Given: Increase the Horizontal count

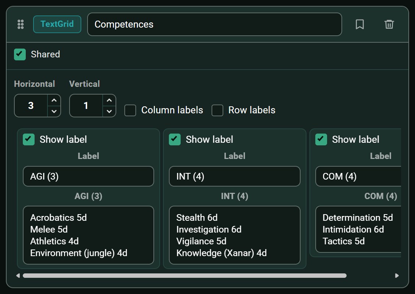Looking at the screenshot, I should point(54,100).
